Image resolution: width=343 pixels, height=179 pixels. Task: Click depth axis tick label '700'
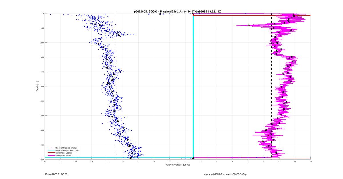point(42,116)
